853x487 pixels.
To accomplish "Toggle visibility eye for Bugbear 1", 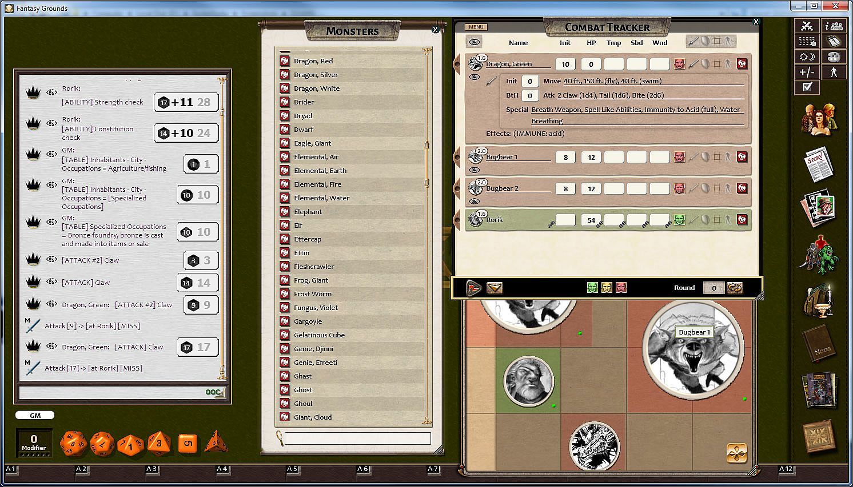I will click(475, 170).
